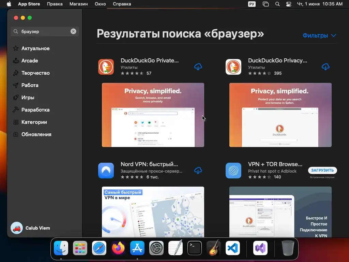
Task: Open GarageBand from the Dock
Action: 214,248
